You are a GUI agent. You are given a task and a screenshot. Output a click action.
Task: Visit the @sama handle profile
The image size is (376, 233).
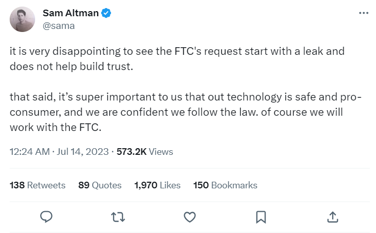coord(59,25)
